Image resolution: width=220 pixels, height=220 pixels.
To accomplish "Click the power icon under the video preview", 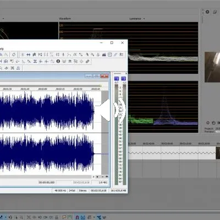I will [213, 123].
